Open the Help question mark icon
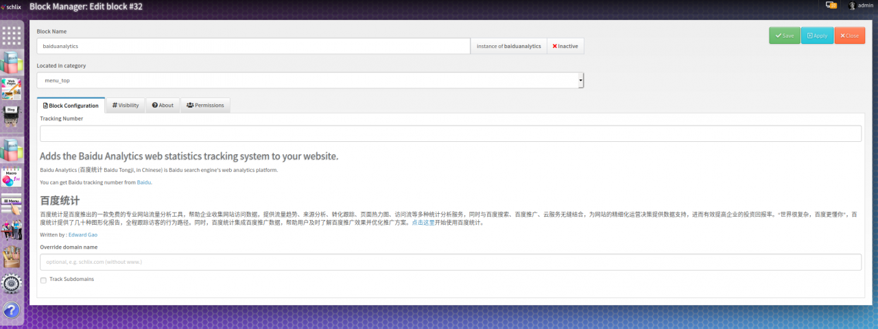Image resolution: width=878 pixels, height=329 pixels. pyautogui.click(x=12, y=310)
